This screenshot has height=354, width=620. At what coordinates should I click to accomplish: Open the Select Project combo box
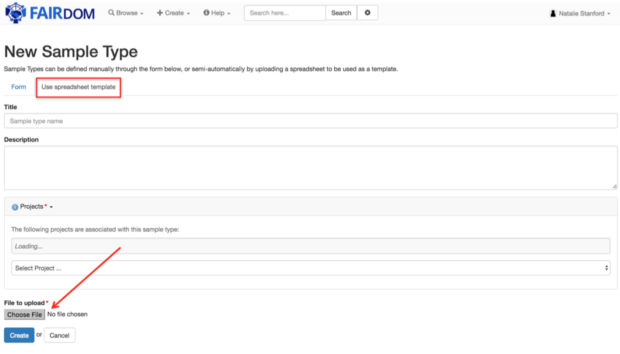[310, 268]
